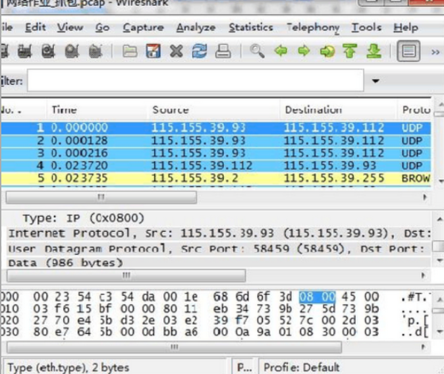Open the Capture menu
The image size is (444, 374).
(144, 28)
